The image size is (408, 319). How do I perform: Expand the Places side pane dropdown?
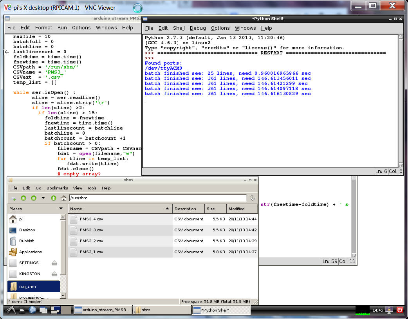coord(61,209)
